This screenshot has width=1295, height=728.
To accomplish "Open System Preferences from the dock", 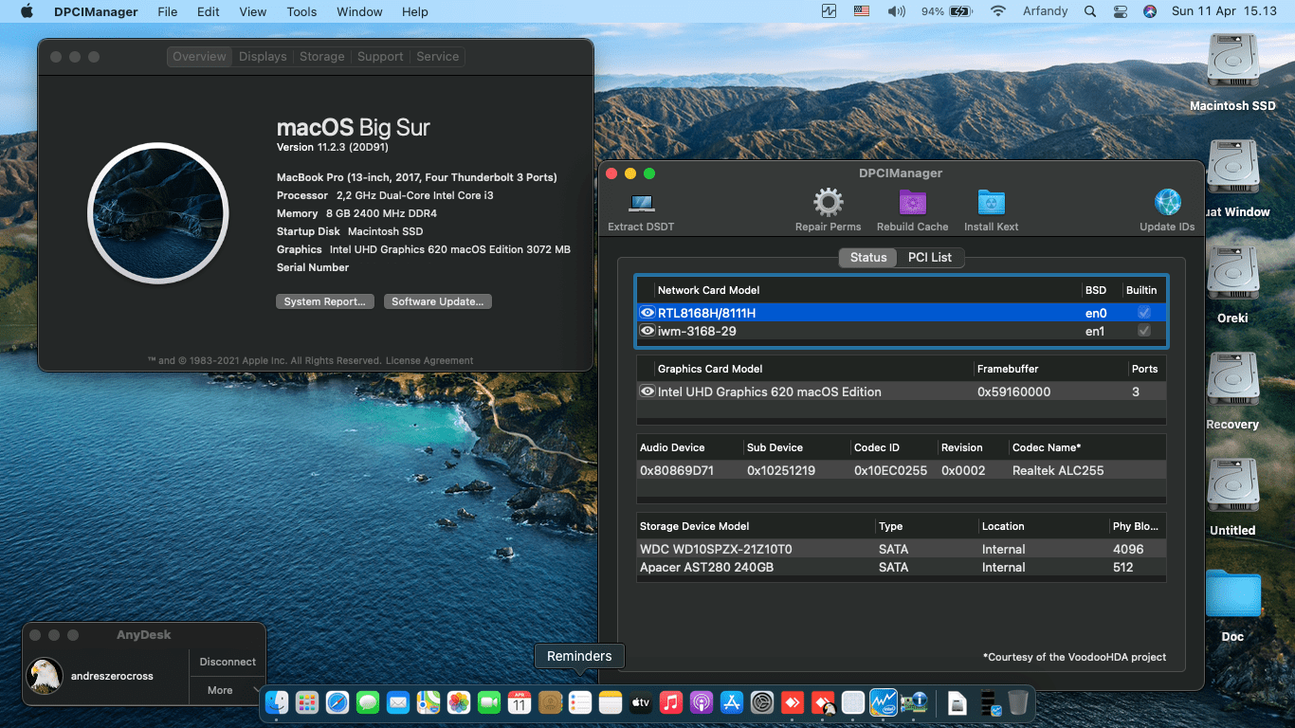I will coord(762,702).
